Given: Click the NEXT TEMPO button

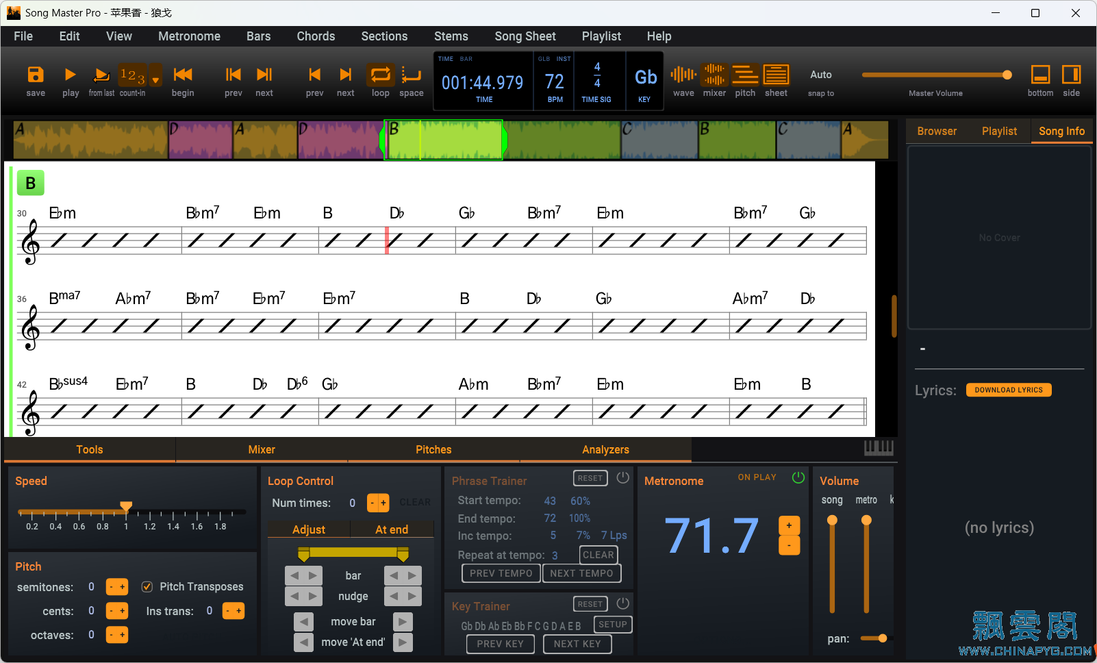Looking at the screenshot, I should tap(582, 573).
